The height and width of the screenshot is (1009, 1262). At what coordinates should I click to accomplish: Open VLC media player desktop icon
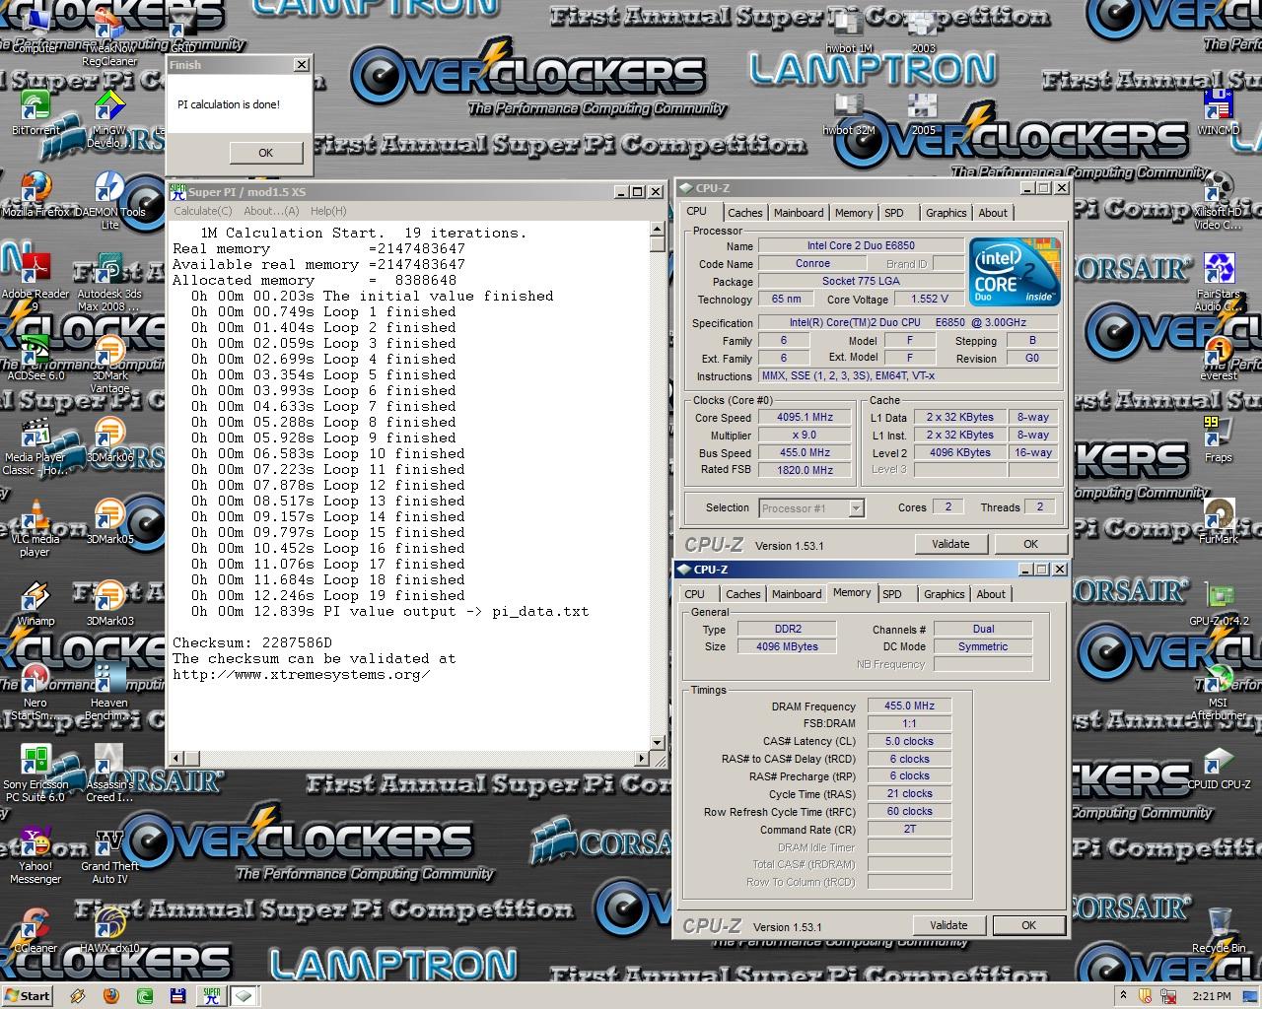click(35, 527)
